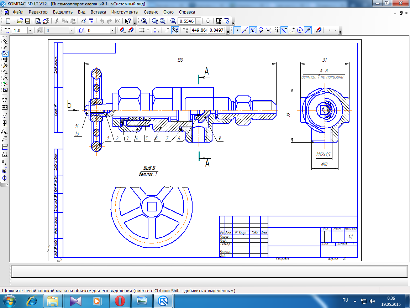The image size is (410, 308).
Task: Click the local coordinate system icon
Action: pos(156,30)
